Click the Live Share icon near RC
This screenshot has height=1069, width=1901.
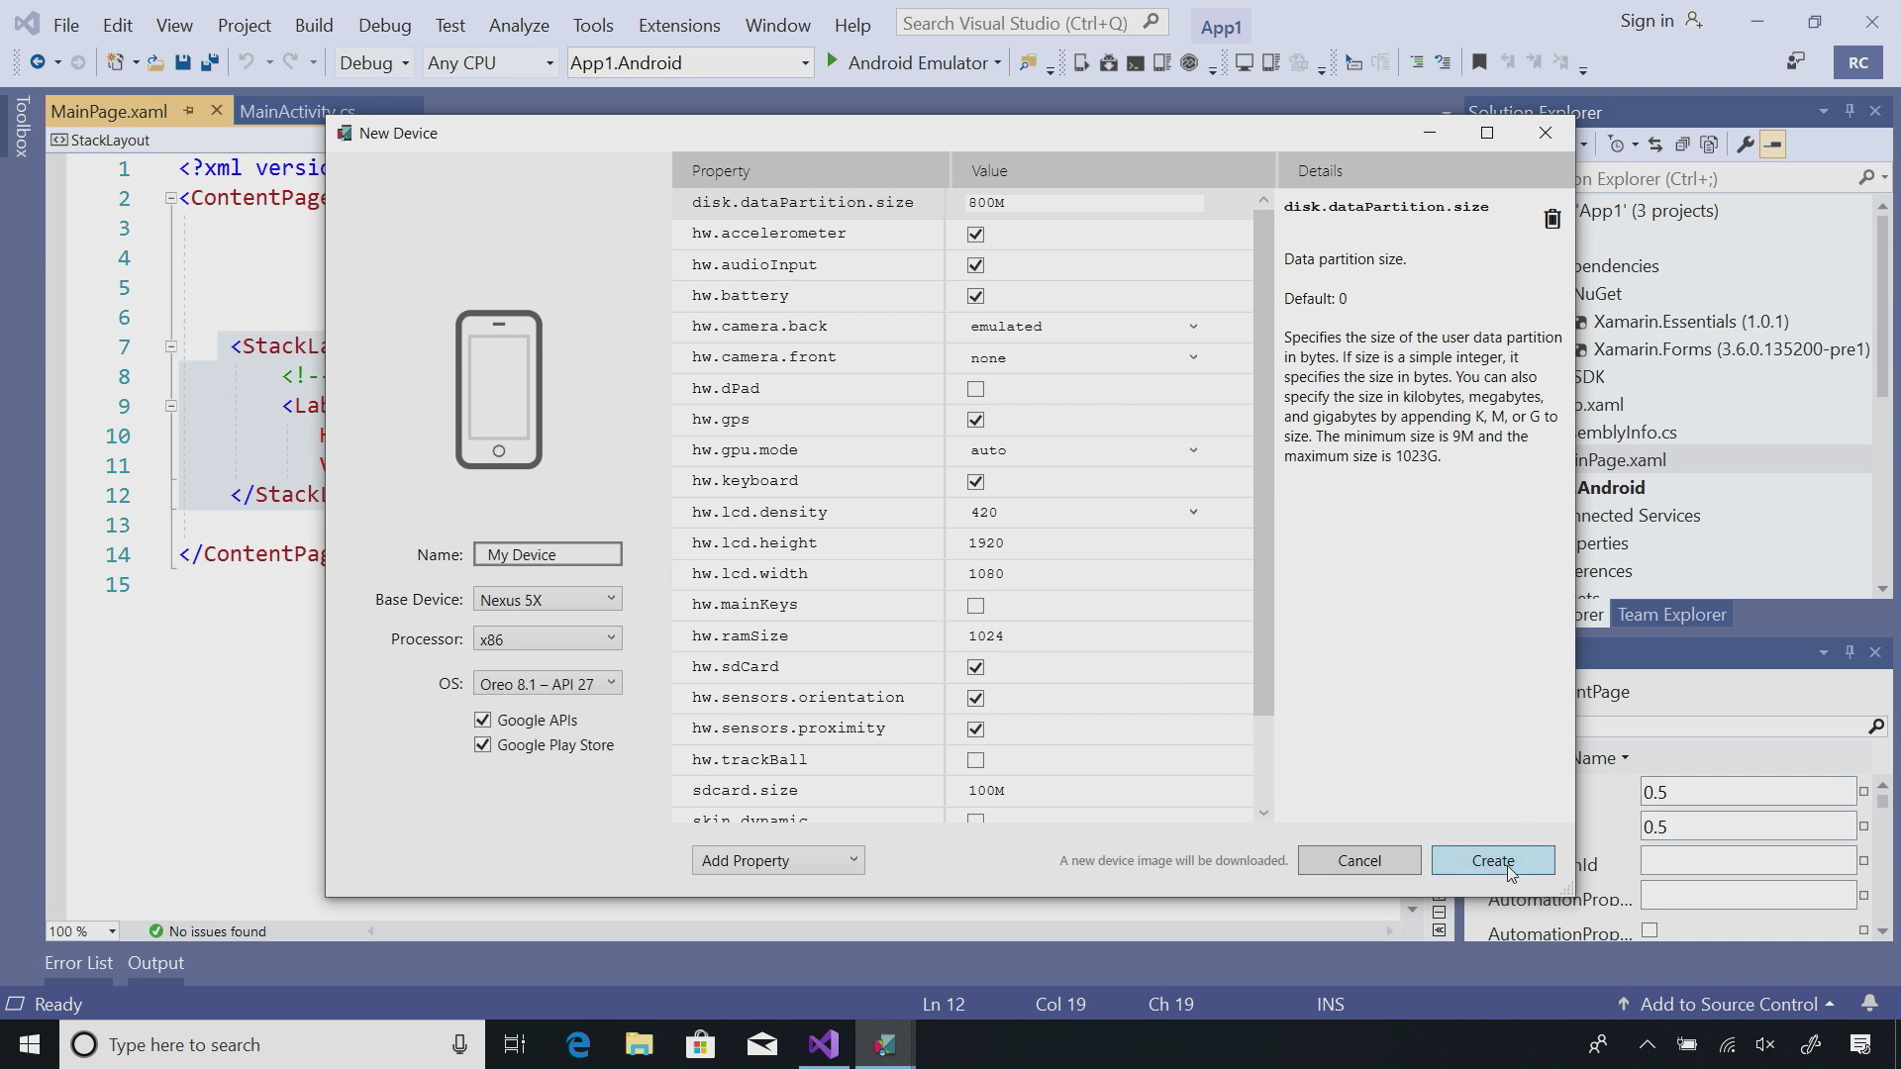click(1795, 62)
